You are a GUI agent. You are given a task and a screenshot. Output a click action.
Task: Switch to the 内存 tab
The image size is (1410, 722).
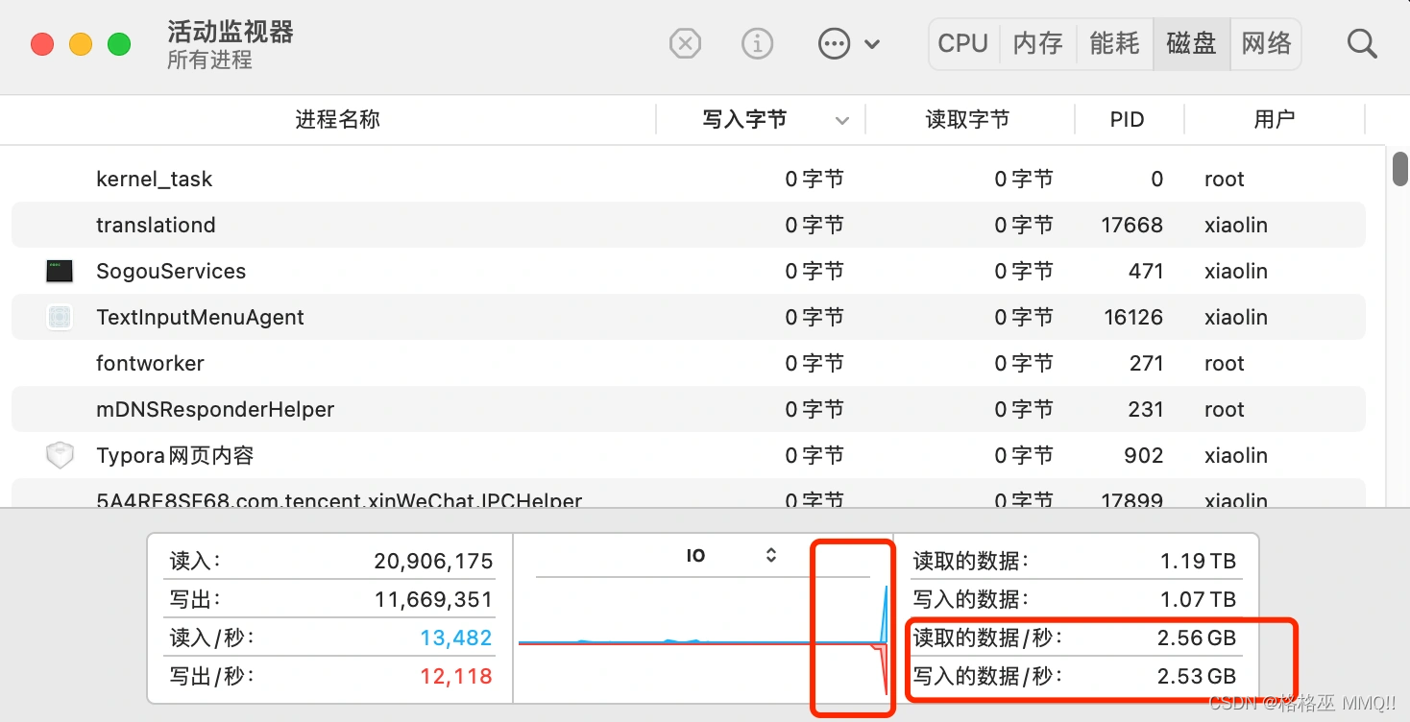[x=1038, y=43]
